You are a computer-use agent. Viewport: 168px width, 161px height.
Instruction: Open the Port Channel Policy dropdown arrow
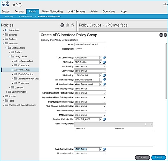click(x=100, y=149)
